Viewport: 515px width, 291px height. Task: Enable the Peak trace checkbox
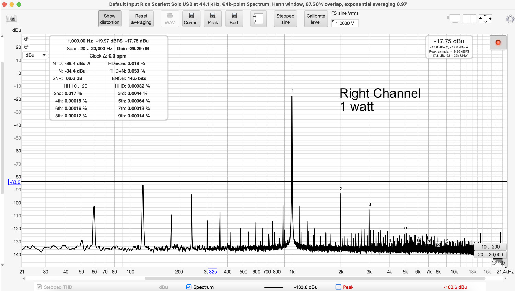click(338, 287)
